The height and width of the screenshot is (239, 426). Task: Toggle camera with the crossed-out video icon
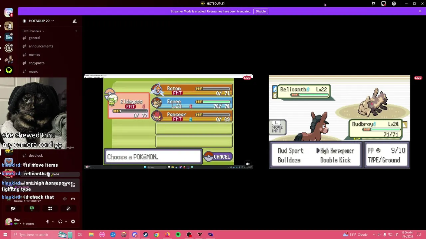(13, 208)
